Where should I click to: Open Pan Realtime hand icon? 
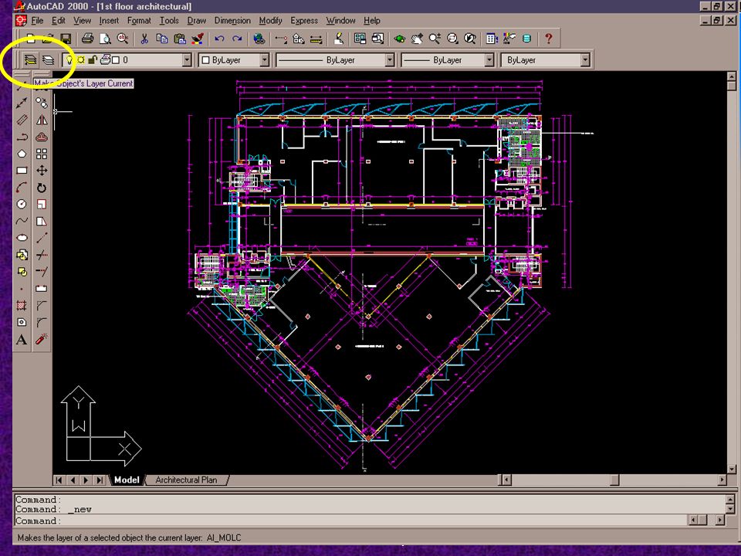(416, 39)
